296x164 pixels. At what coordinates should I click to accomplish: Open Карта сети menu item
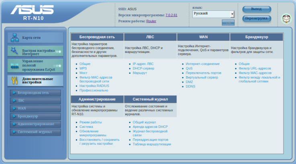pyautogui.click(x=35, y=38)
